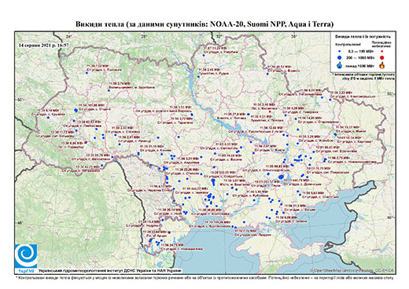Click the 14 серпня 2021 date stamp
This screenshot has width=409, height=289.
point(43,45)
